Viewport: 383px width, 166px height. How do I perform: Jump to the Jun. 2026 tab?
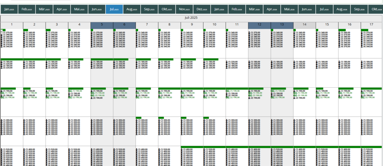(307, 9)
